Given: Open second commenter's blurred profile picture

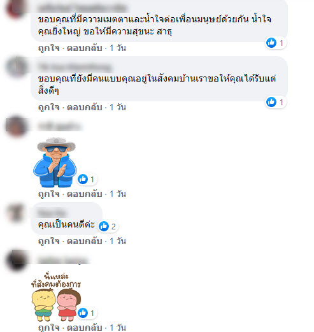Looking at the screenshot, I should [x=17, y=67].
